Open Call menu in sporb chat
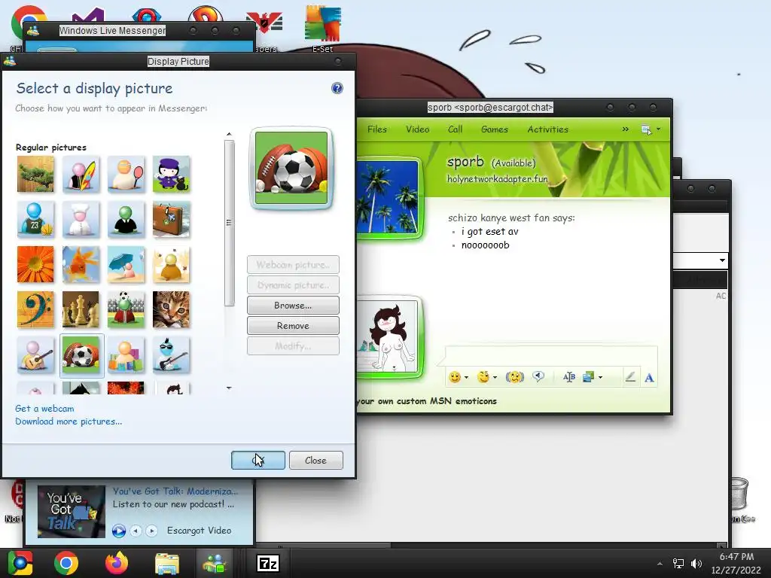 pos(456,129)
